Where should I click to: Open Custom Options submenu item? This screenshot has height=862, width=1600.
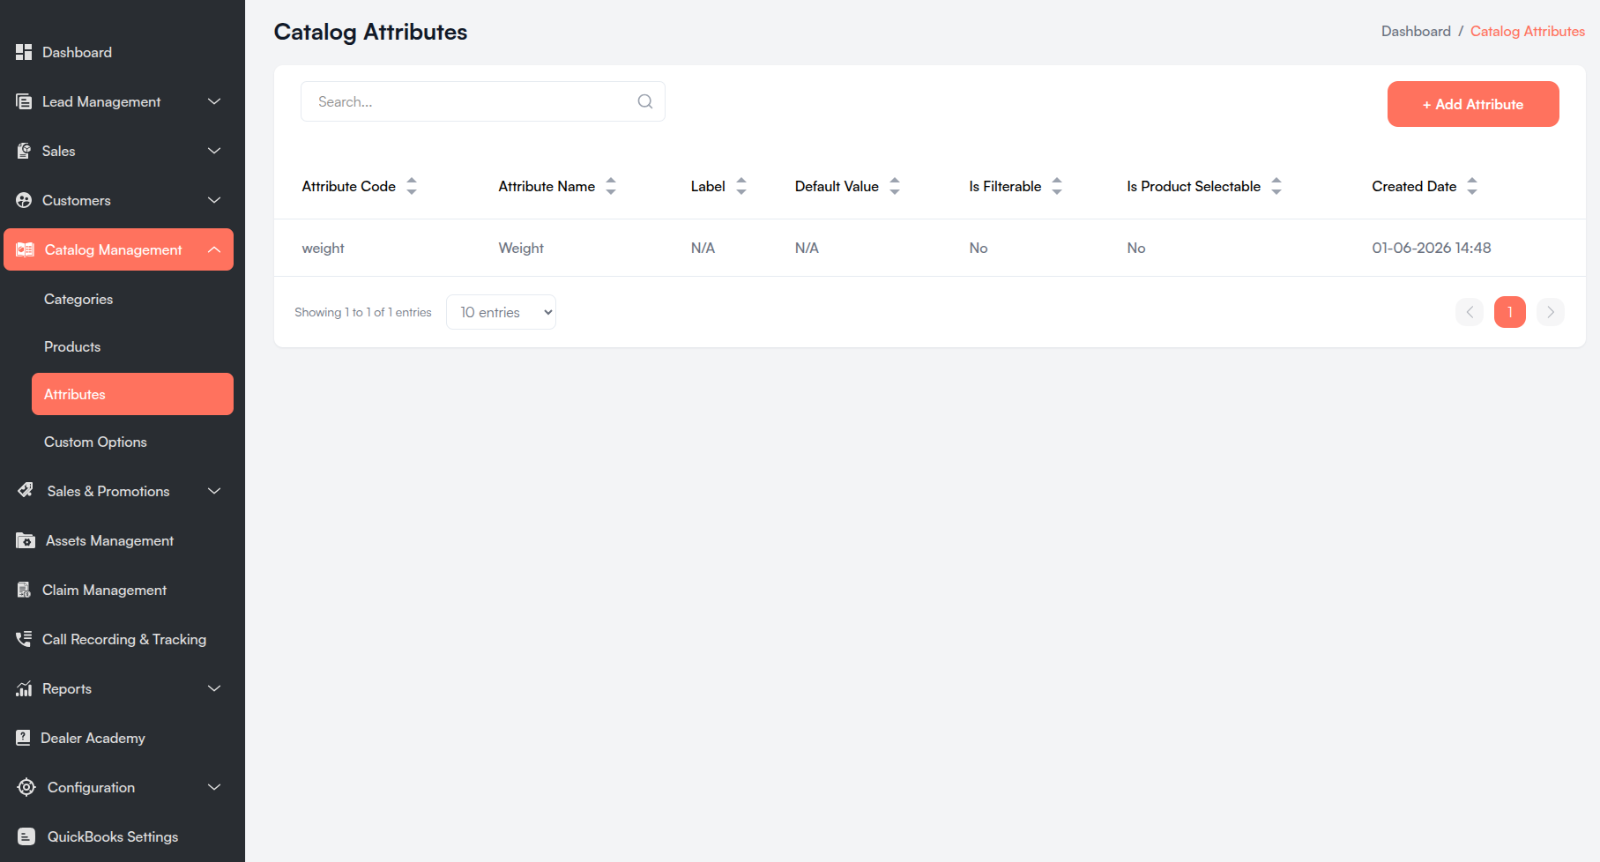click(x=95, y=442)
